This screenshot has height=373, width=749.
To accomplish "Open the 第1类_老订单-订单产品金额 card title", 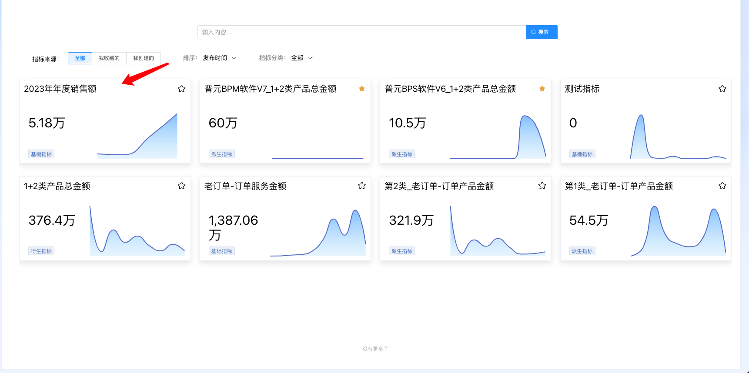I will (x=619, y=186).
